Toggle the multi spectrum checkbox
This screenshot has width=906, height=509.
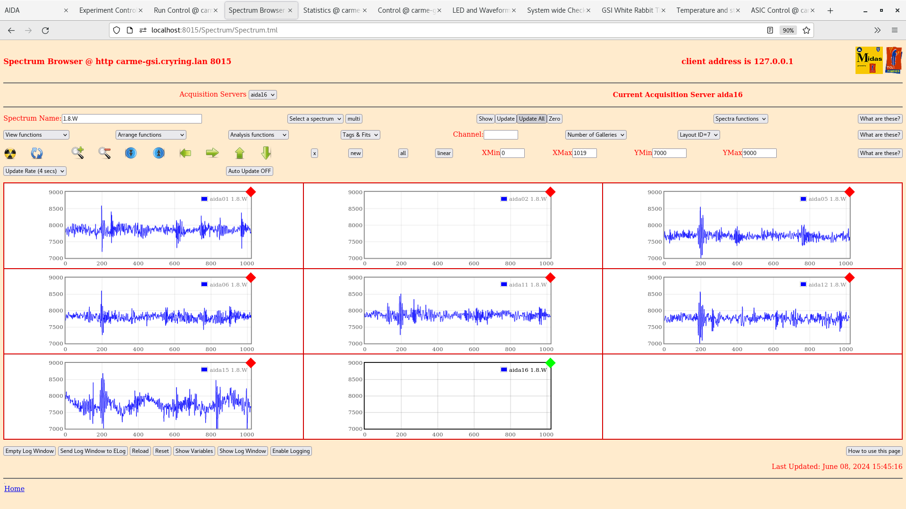pos(353,119)
